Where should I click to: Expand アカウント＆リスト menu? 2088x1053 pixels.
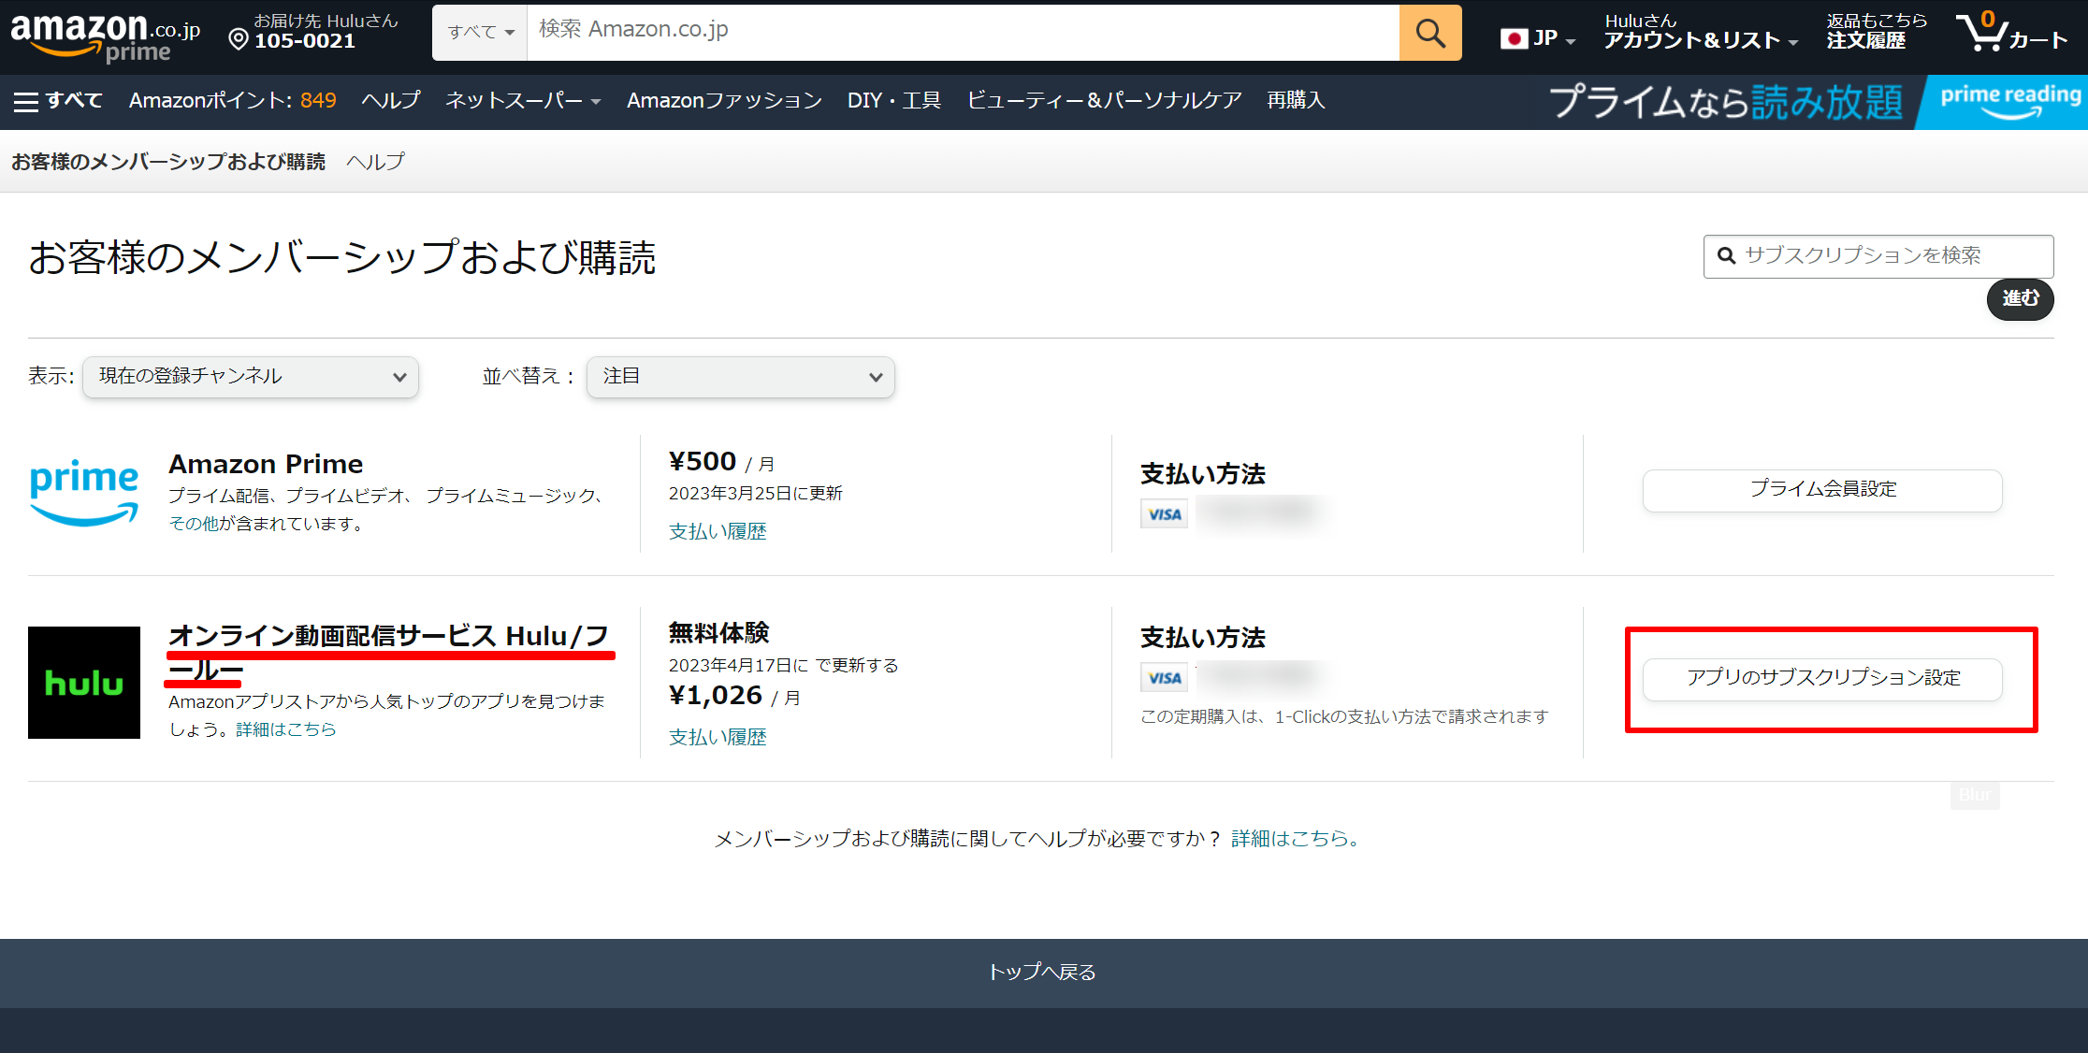coord(1701,32)
